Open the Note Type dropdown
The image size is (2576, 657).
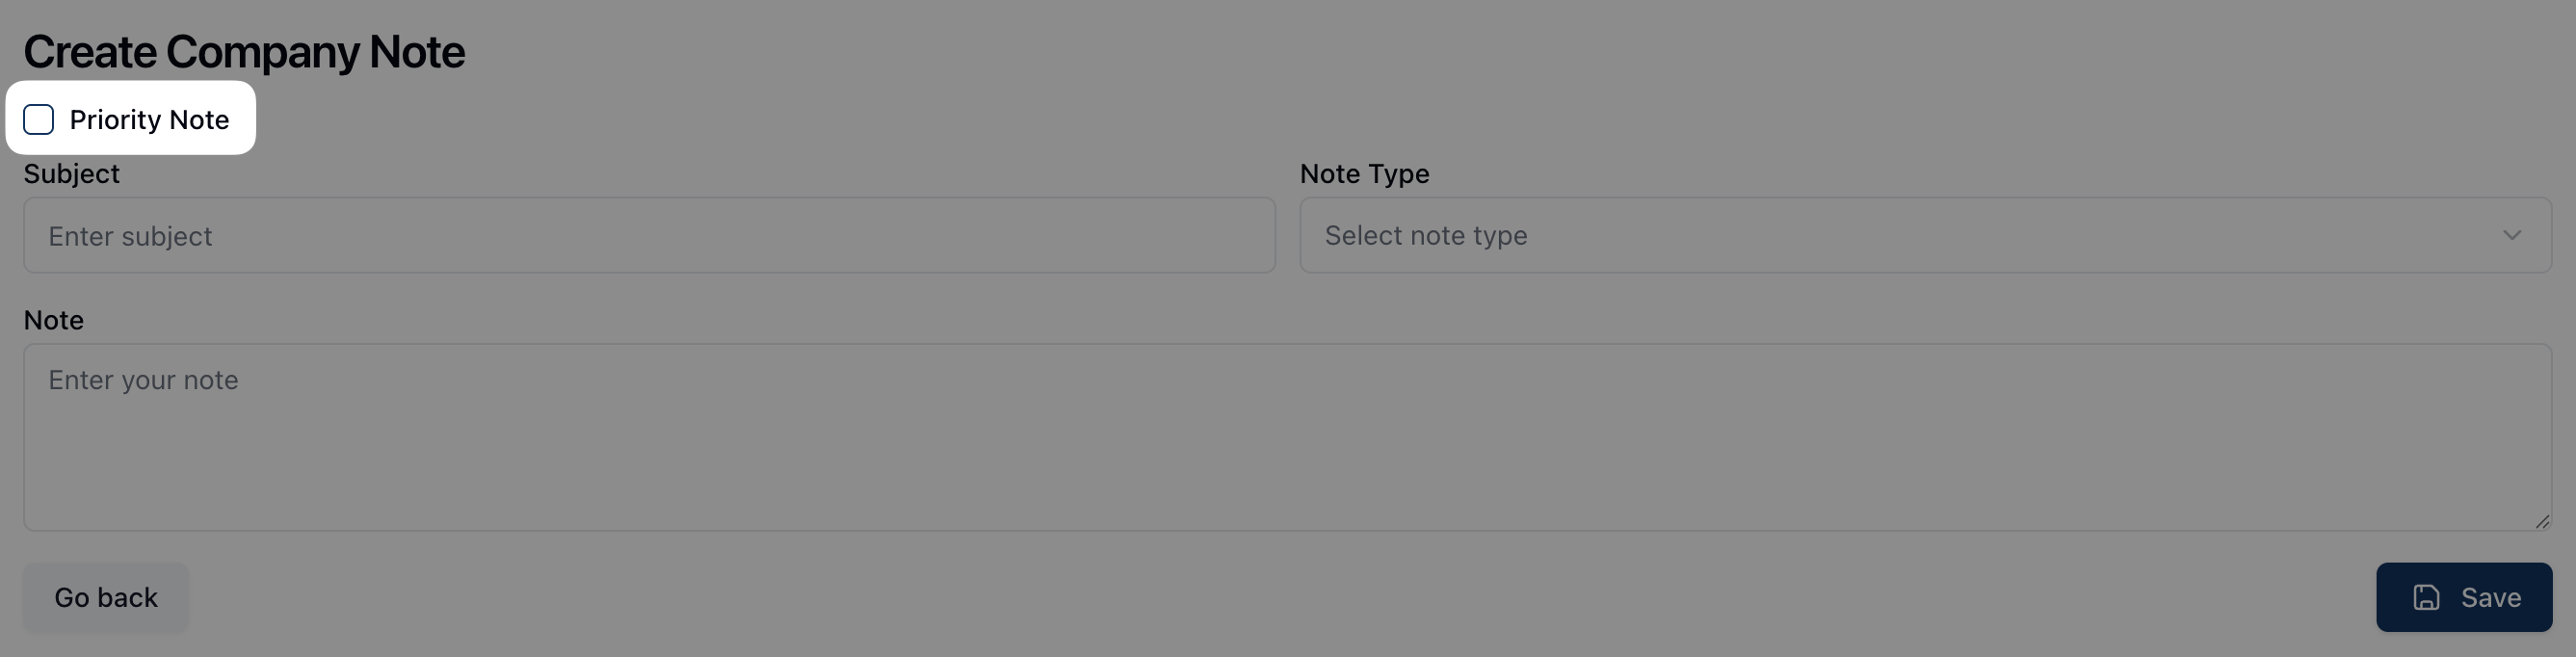click(1924, 235)
